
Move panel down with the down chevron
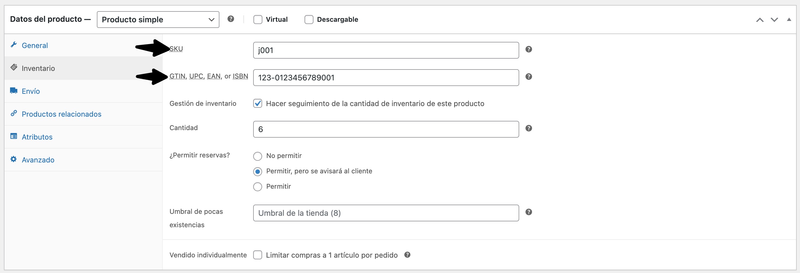774,20
